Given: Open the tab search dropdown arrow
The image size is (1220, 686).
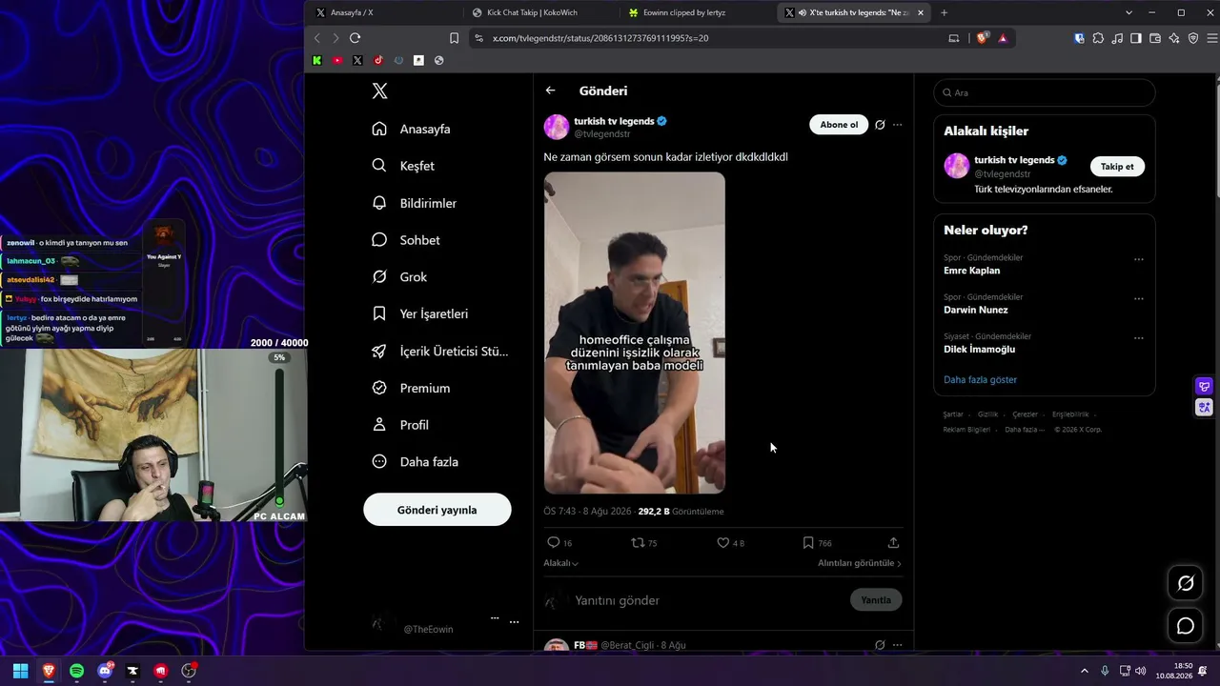Looking at the screenshot, I should [1128, 12].
